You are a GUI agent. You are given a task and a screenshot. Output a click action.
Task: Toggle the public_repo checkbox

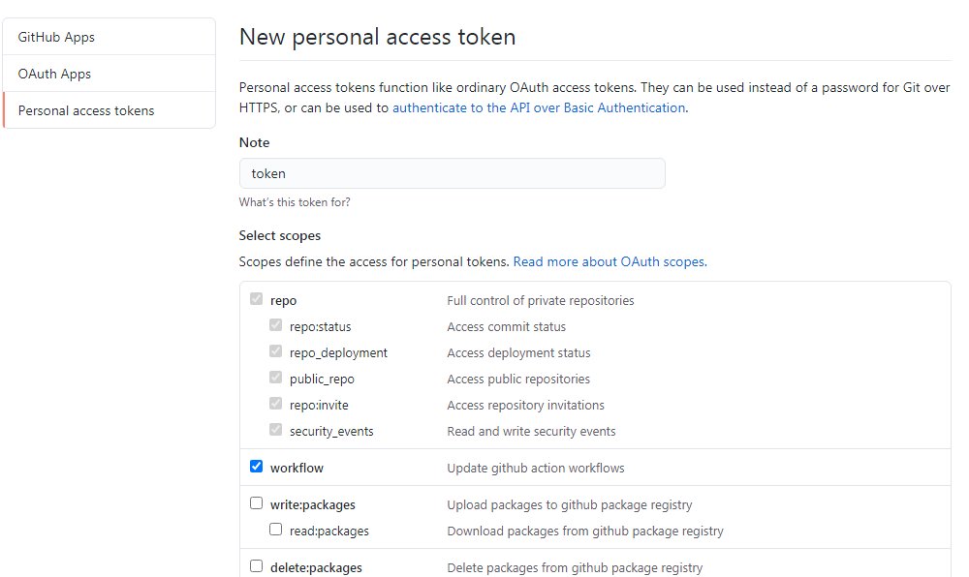click(x=275, y=378)
